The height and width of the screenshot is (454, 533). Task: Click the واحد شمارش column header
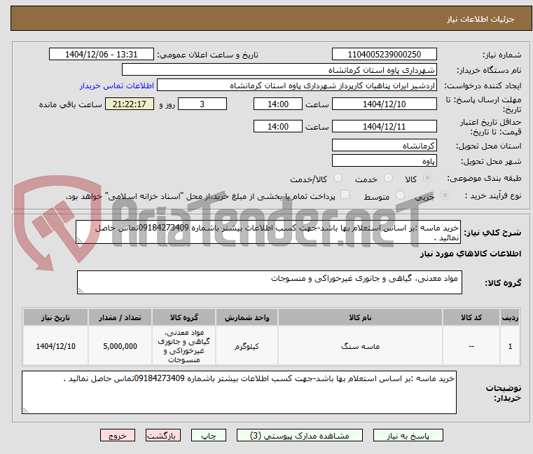pos(247,317)
